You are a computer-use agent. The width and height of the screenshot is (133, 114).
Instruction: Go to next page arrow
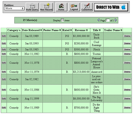(116, 20)
